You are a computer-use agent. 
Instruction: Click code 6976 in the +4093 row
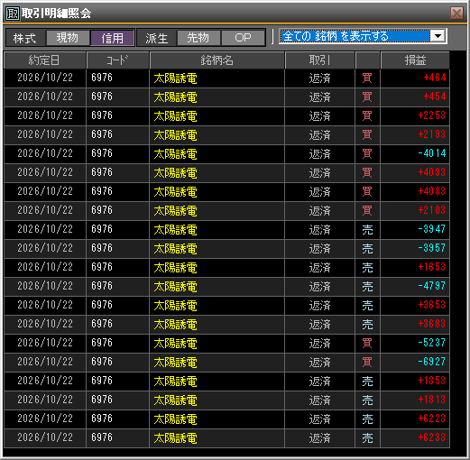coord(102,172)
